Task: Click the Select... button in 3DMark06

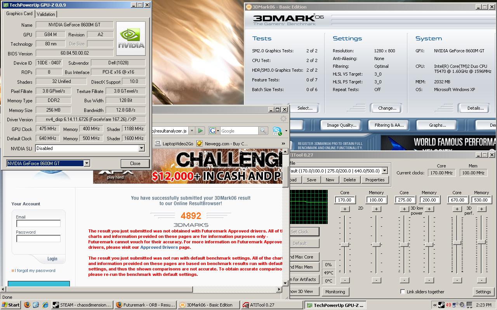Action: point(305,108)
